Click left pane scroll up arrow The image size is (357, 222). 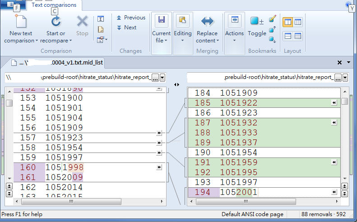click(x=9, y=92)
